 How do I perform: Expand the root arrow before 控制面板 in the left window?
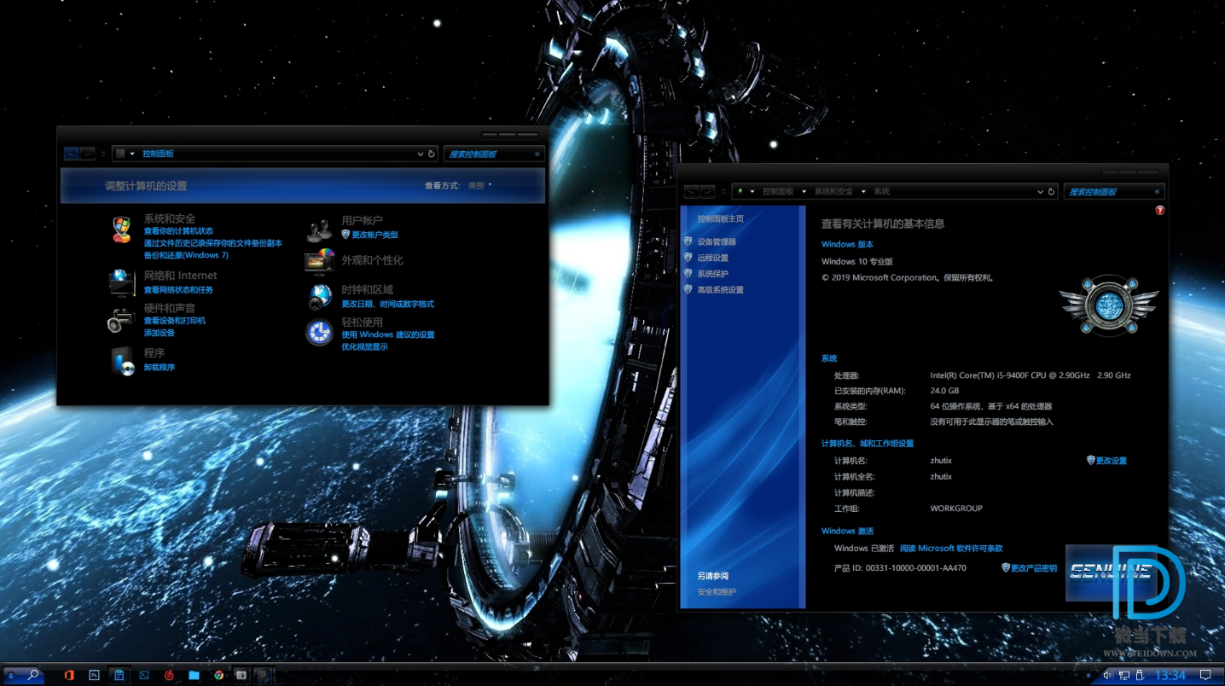point(132,154)
